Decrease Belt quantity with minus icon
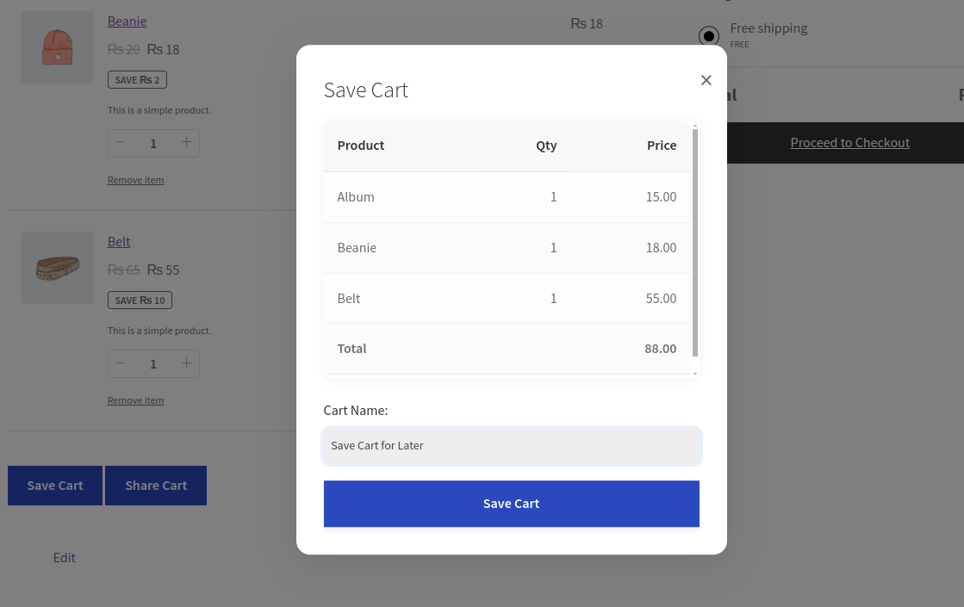This screenshot has height=607, width=964. pyautogui.click(x=121, y=363)
